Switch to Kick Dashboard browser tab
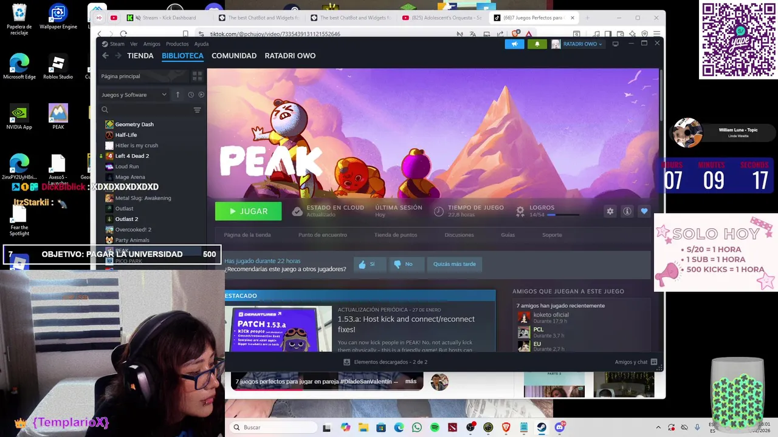The height and width of the screenshot is (437, 778). [x=165, y=18]
